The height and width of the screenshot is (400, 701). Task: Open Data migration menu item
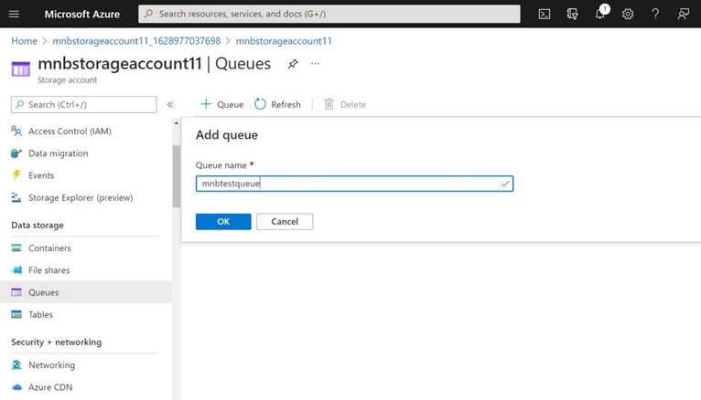86,153
